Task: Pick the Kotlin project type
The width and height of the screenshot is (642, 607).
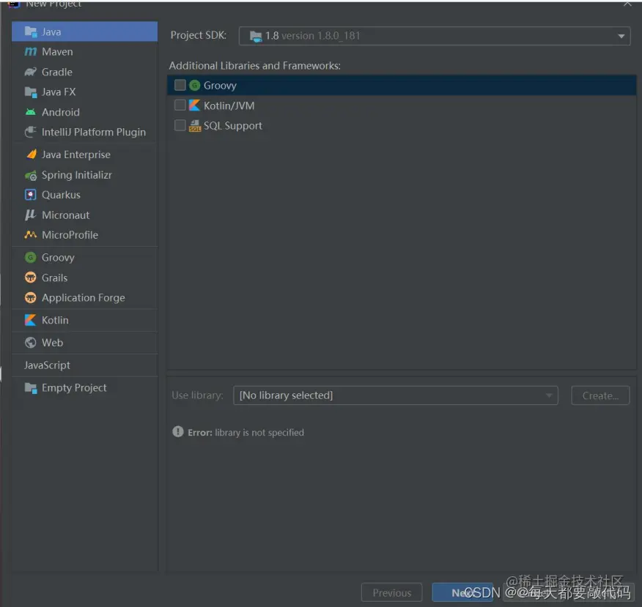Action: 85,320
